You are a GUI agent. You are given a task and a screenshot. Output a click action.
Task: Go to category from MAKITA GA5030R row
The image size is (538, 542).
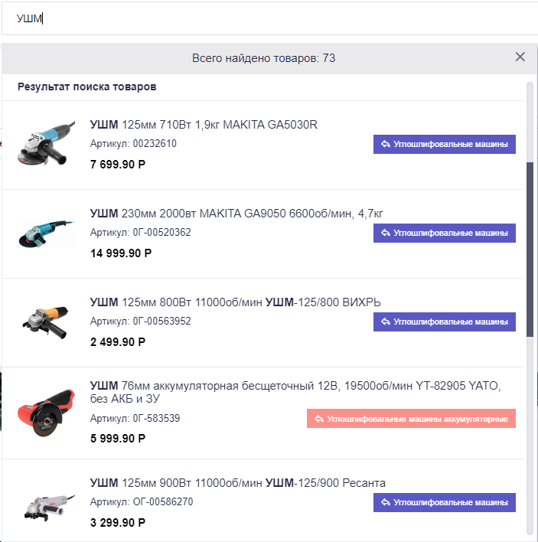pos(444,144)
